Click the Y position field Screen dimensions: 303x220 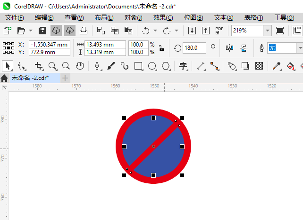click(x=50, y=52)
